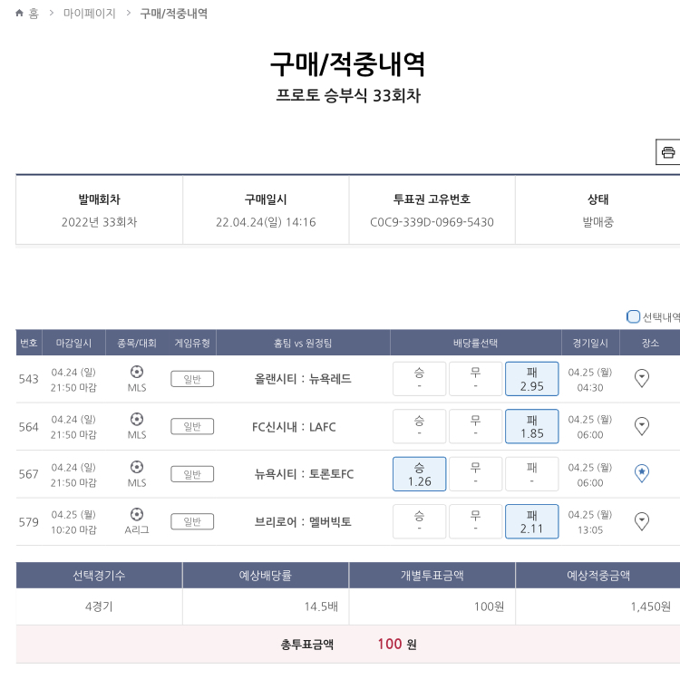Click the 홈팀 vs 원정팀 column header

[303, 343]
